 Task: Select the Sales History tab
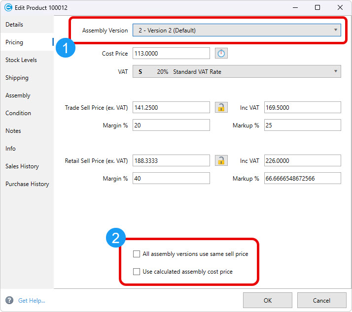[22, 166]
